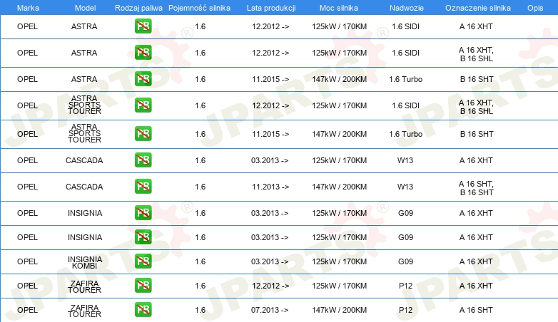This screenshot has height=322, width=558.
Task: Click '147kW / 200KM' in ZAFIRA TOURER row
Action: [339, 310]
